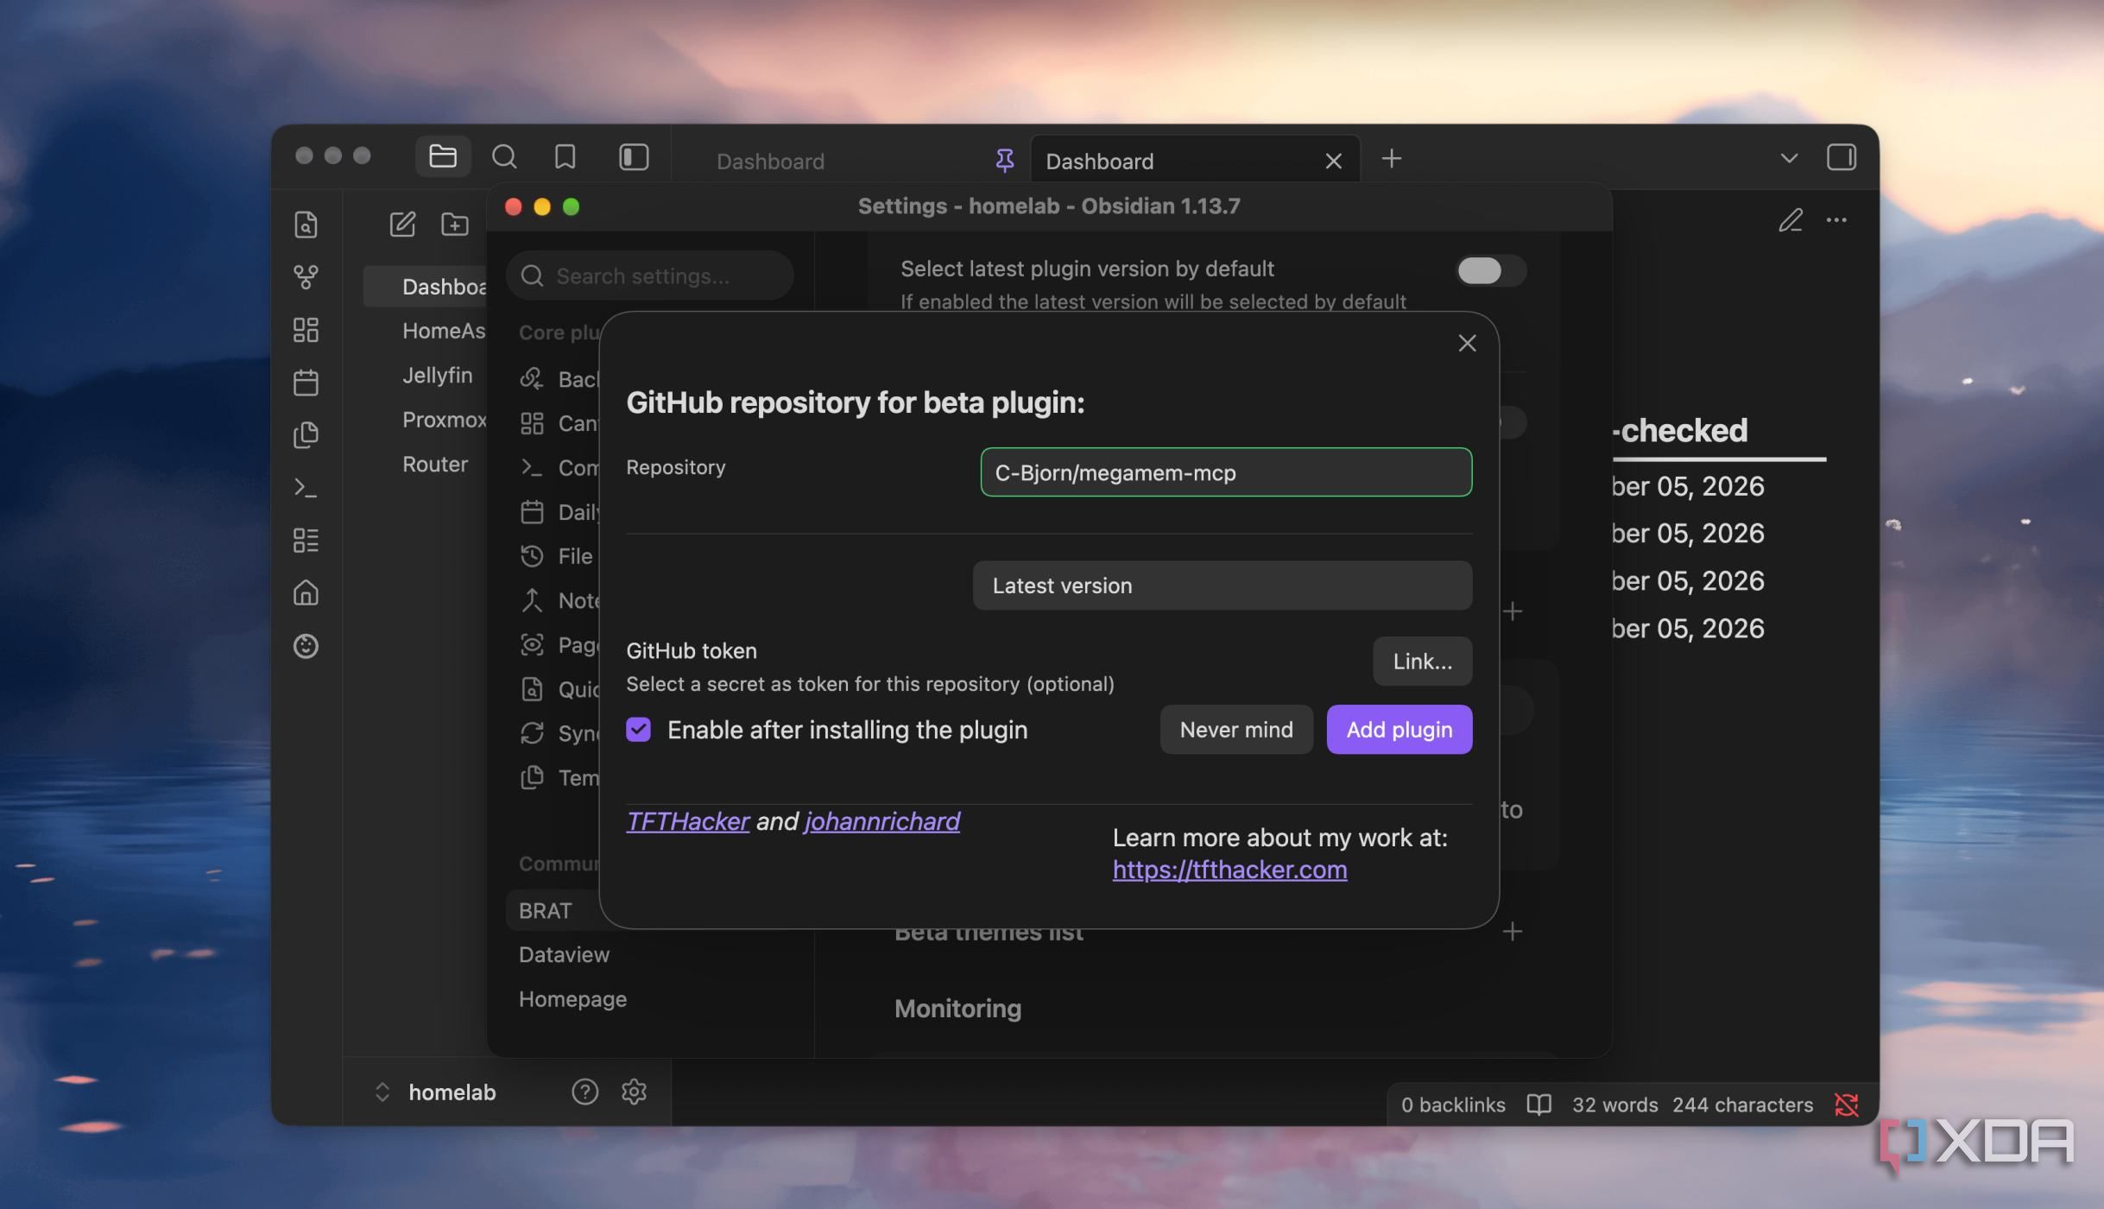Screen dimensions: 2104x1209
Task: Create a new note icon
Action: (x=402, y=225)
